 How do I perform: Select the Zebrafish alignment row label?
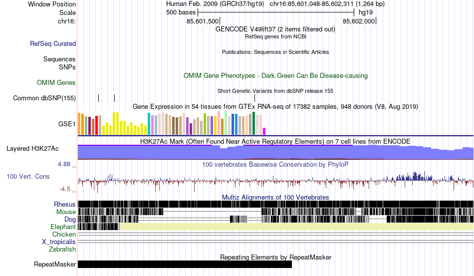click(x=62, y=250)
